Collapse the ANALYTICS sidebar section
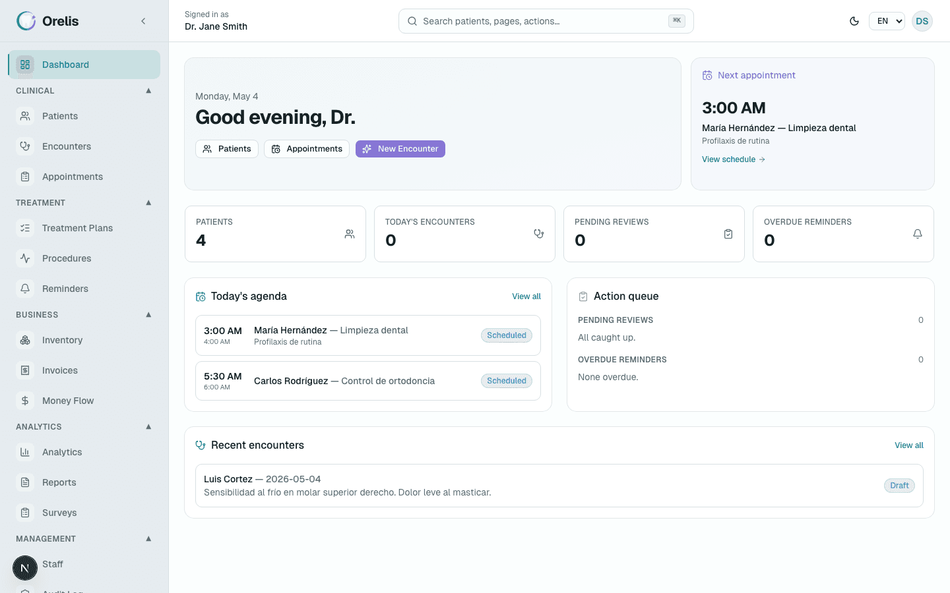This screenshot has height=593, width=950. tap(148, 427)
